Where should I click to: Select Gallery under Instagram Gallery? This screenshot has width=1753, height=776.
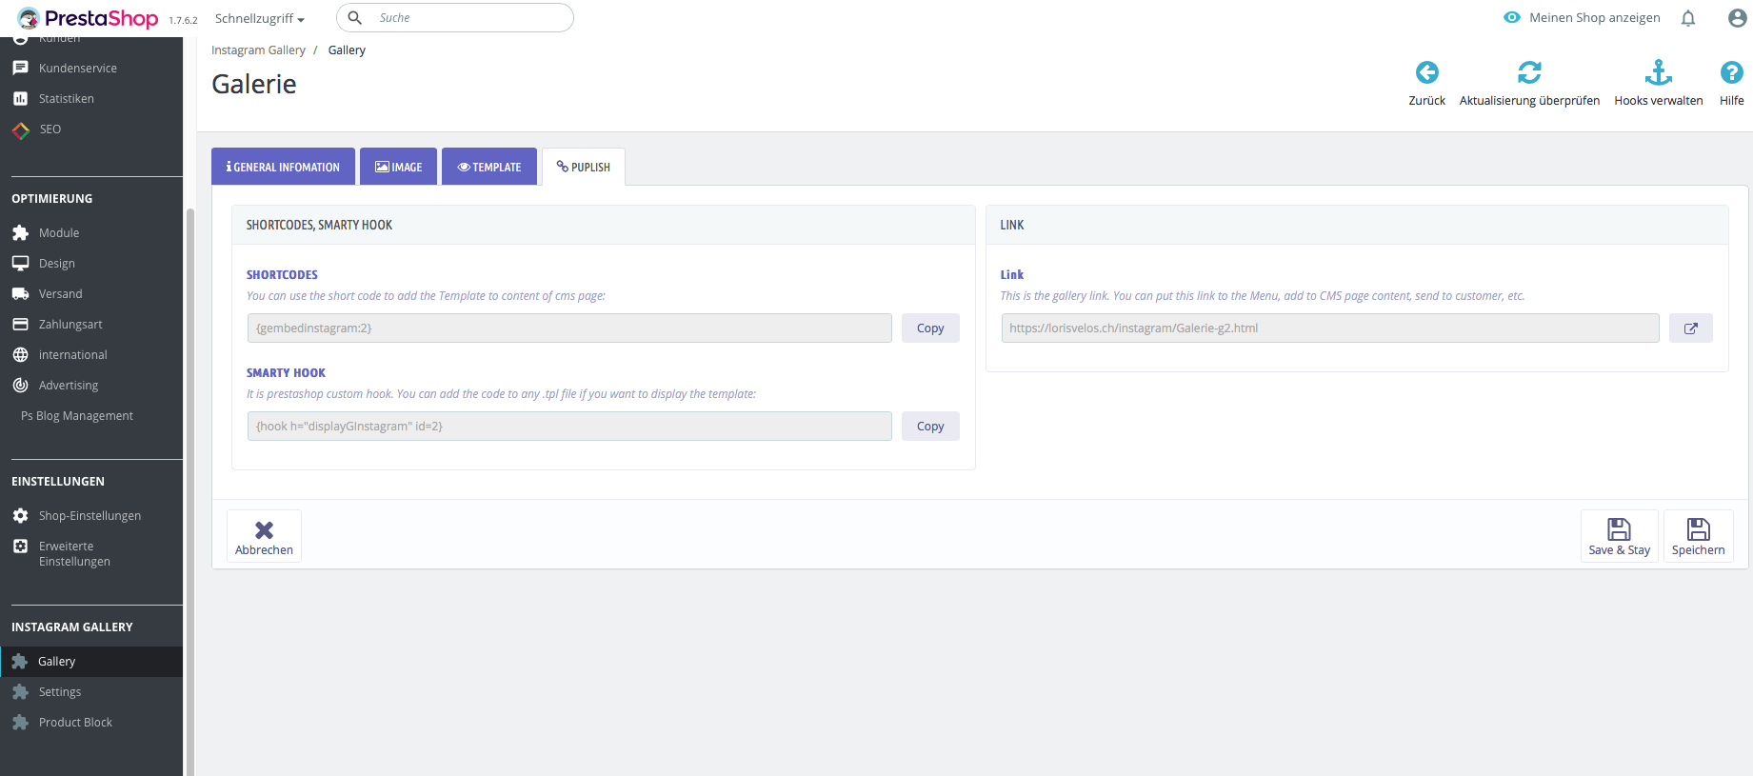pyautogui.click(x=91, y=662)
